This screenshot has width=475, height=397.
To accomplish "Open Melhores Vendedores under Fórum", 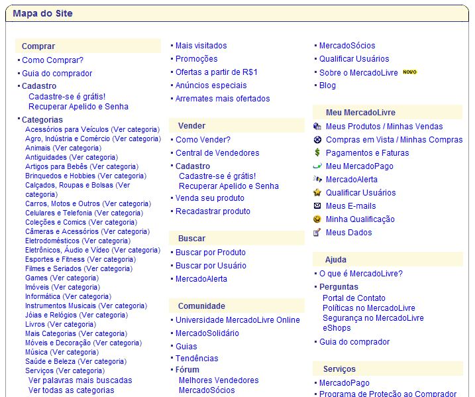I will (219, 380).
